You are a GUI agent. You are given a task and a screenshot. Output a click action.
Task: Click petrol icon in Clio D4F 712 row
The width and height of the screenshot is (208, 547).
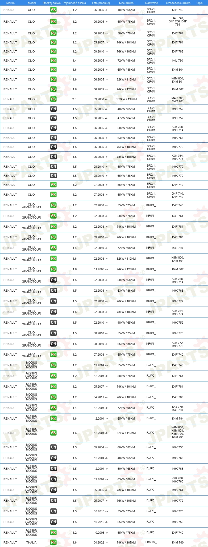(x=53, y=185)
